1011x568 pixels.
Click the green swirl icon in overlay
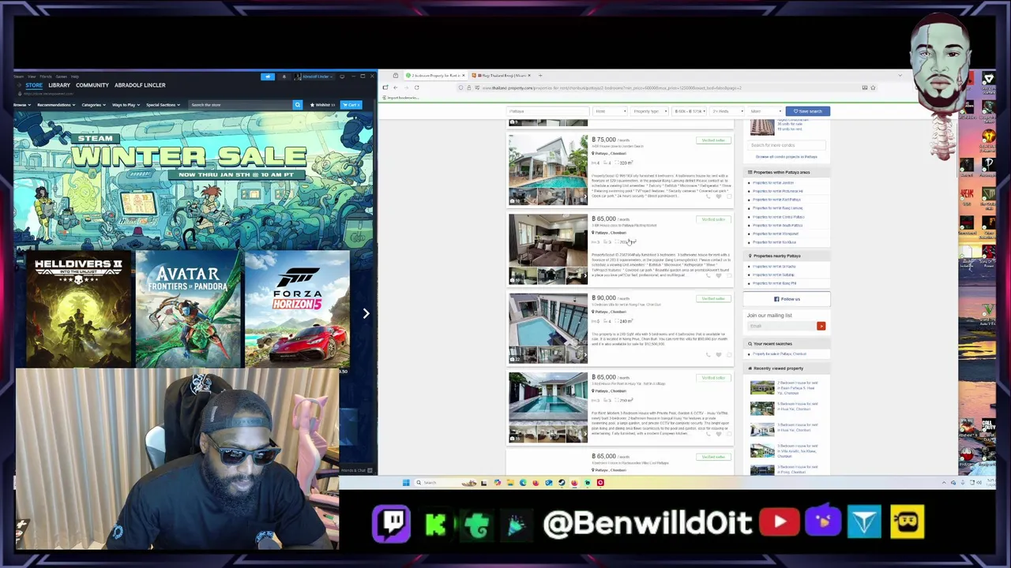tap(477, 524)
